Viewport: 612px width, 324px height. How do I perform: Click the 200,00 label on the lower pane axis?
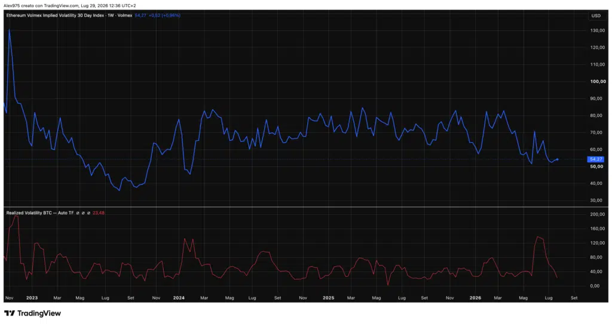click(598, 214)
